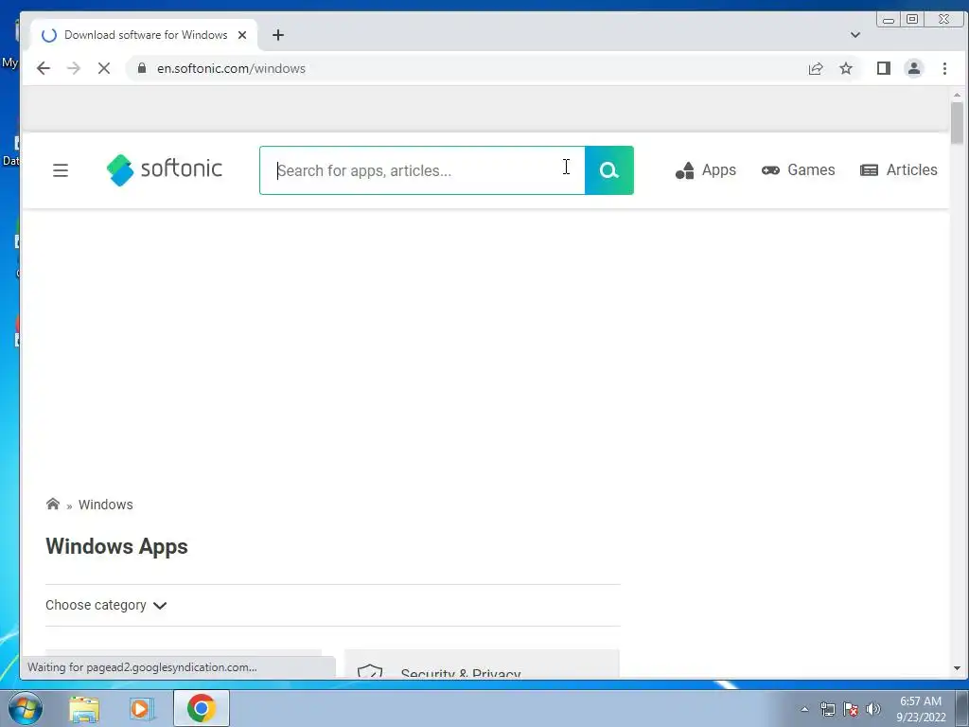Click the Windows breadcrumb link
This screenshot has width=969, height=727.
[x=106, y=505]
